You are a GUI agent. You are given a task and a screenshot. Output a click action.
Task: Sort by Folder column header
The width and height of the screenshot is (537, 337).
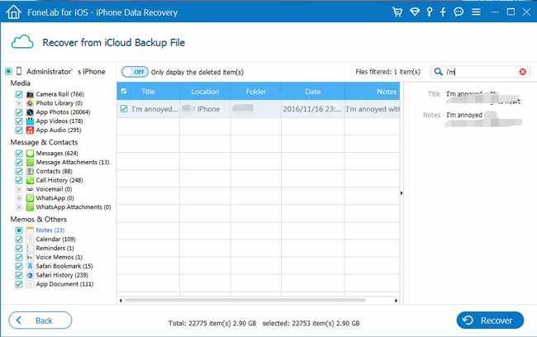pos(256,92)
